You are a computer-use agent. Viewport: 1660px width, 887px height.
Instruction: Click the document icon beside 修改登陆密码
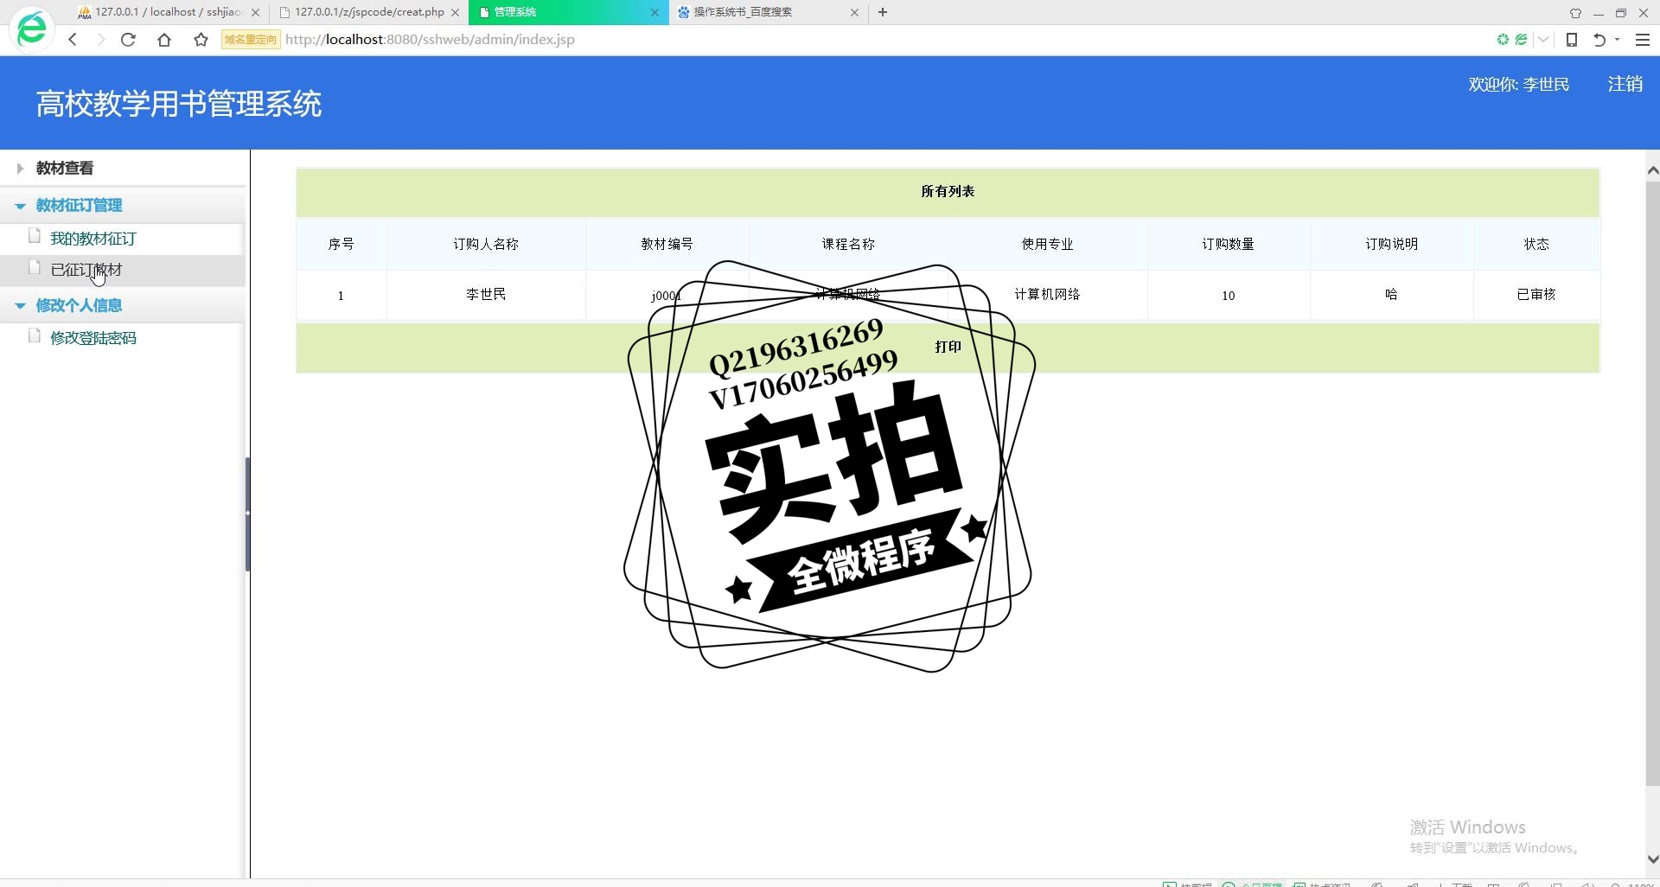(x=35, y=335)
